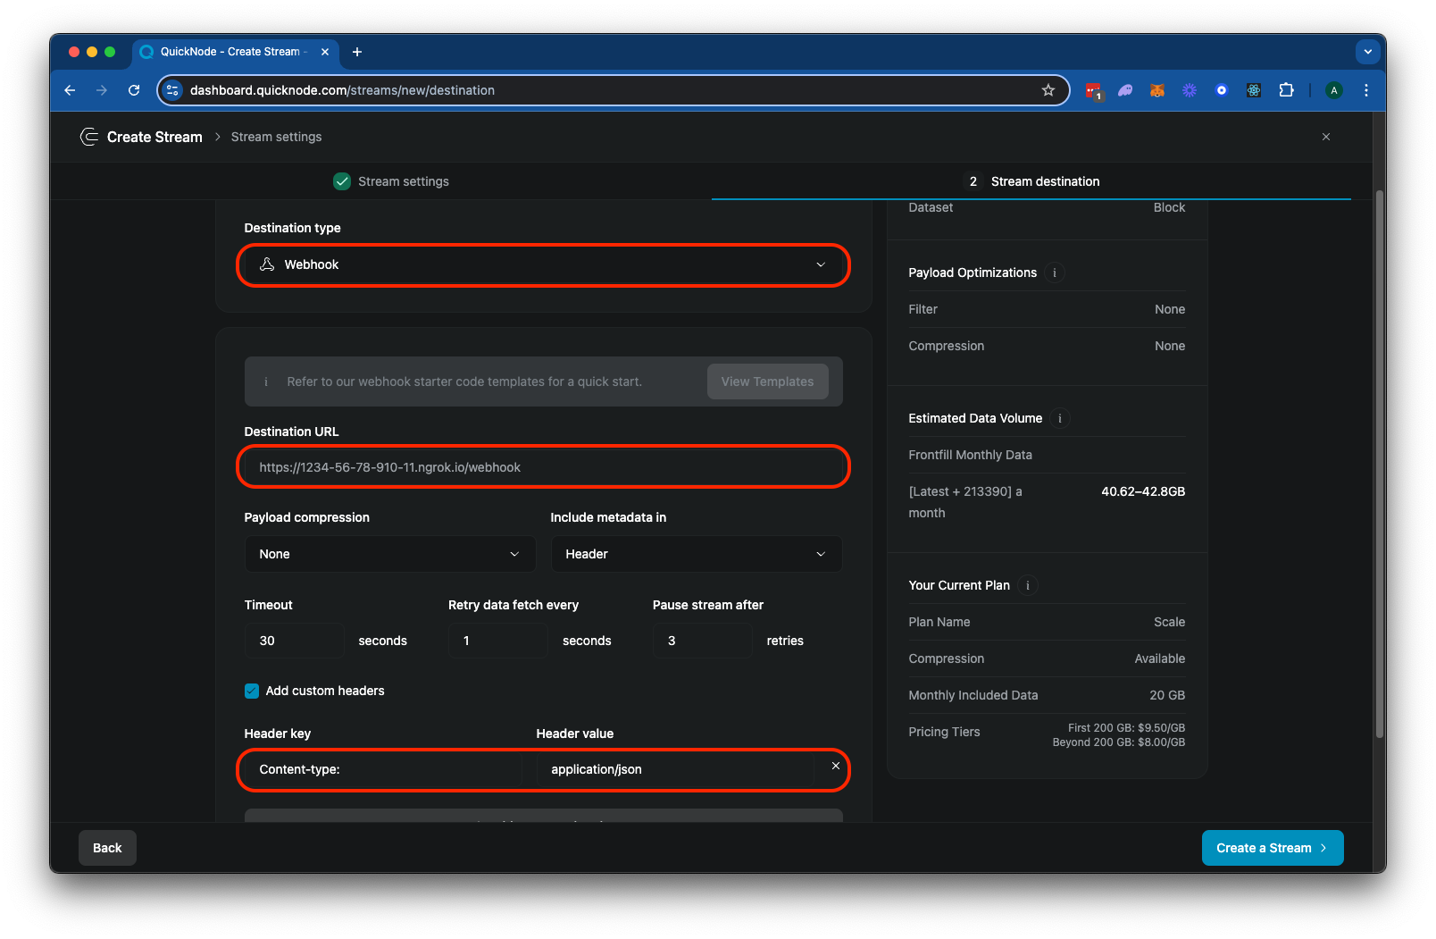Click the browser forward arrow
Image resolution: width=1436 pixels, height=939 pixels.
(102, 90)
